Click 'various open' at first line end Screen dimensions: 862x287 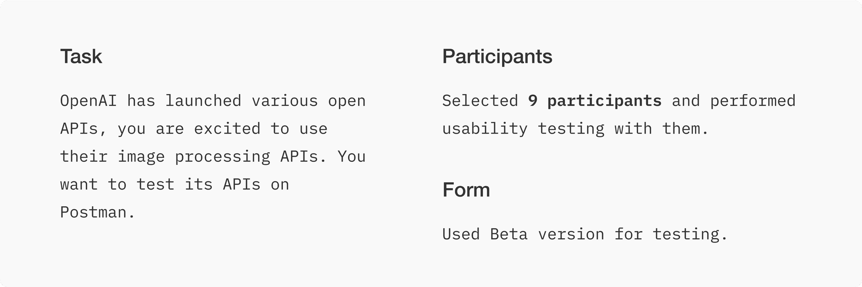pyautogui.click(x=309, y=102)
